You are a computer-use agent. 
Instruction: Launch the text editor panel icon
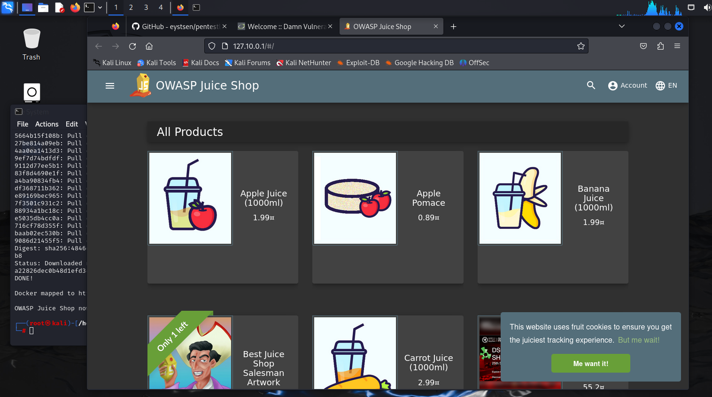coord(59,7)
